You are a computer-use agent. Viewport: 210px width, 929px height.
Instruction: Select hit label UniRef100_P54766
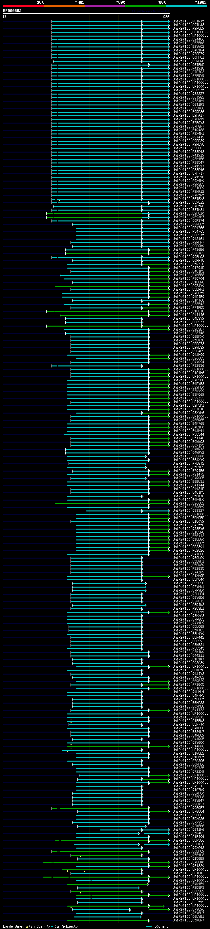pos(188,228)
